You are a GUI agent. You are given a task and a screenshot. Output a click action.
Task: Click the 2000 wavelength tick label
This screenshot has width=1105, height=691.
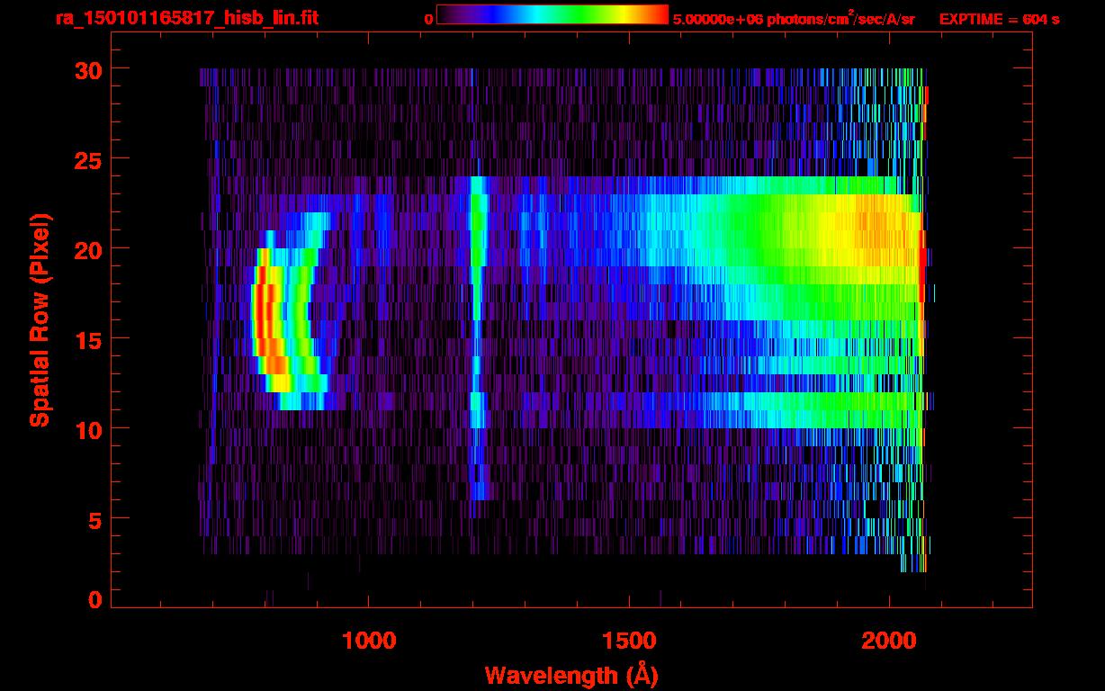point(889,641)
